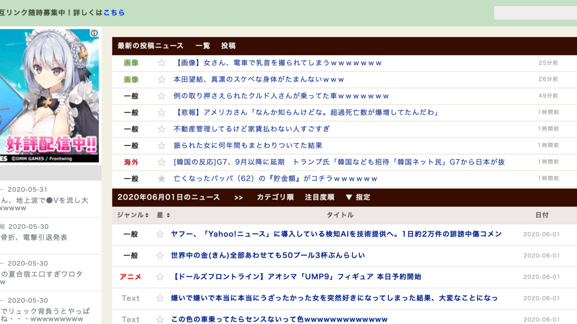Open [韓国の反応]G7、9月以降に延期 link
The image size is (577, 324).
click(x=339, y=162)
